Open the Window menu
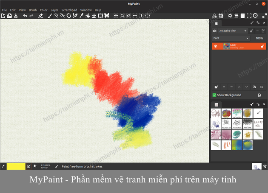This screenshot has height=193, width=268. [x=86, y=10]
